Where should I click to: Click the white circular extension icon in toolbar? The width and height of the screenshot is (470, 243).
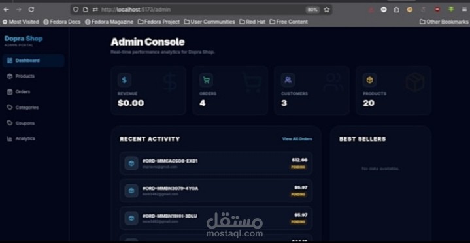pyautogui.click(x=384, y=10)
